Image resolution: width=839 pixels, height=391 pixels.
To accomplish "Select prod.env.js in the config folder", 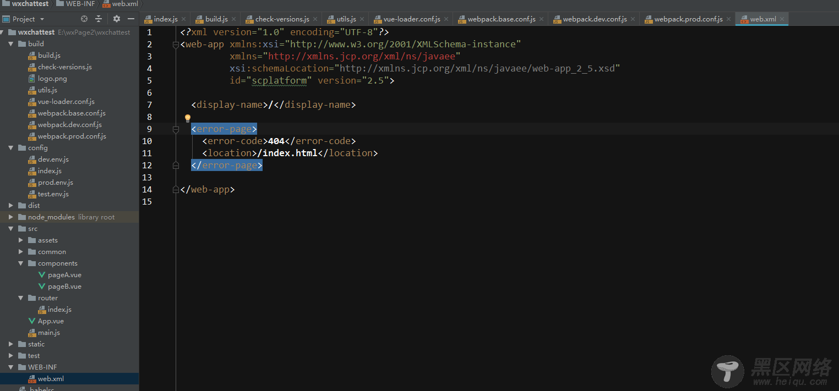I will (x=56, y=183).
